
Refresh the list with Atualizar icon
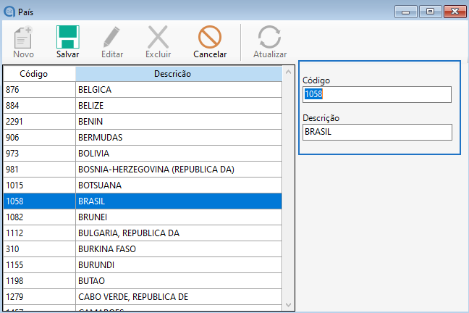pyautogui.click(x=269, y=38)
